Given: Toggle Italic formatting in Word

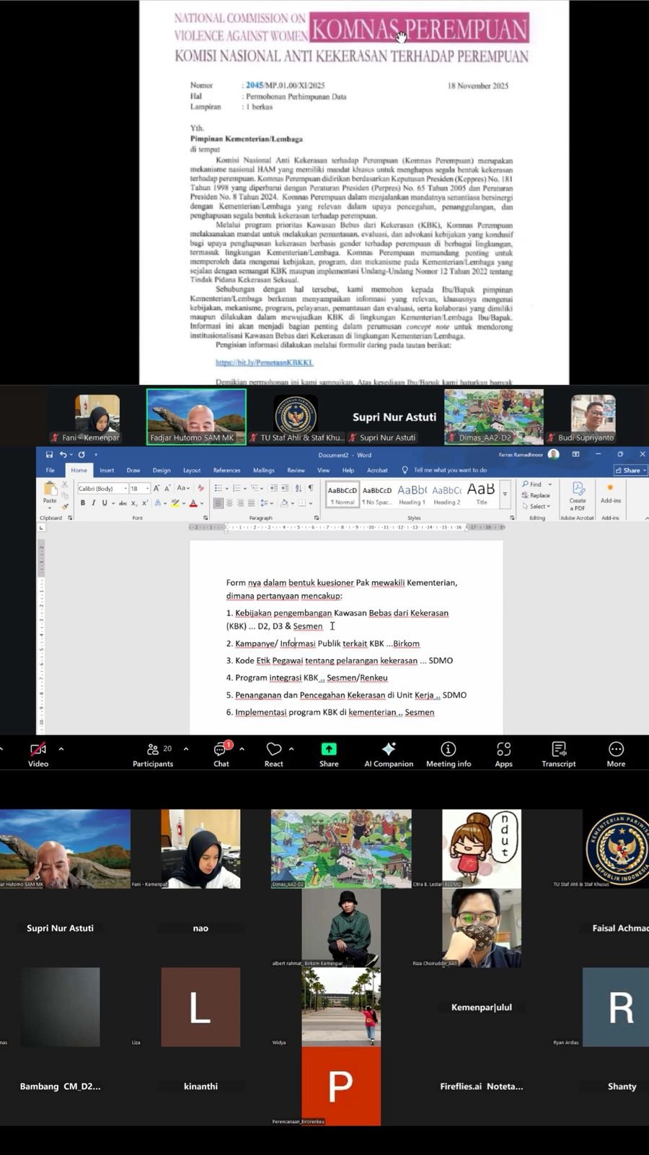Looking at the screenshot, I should (x=94, y=503).
